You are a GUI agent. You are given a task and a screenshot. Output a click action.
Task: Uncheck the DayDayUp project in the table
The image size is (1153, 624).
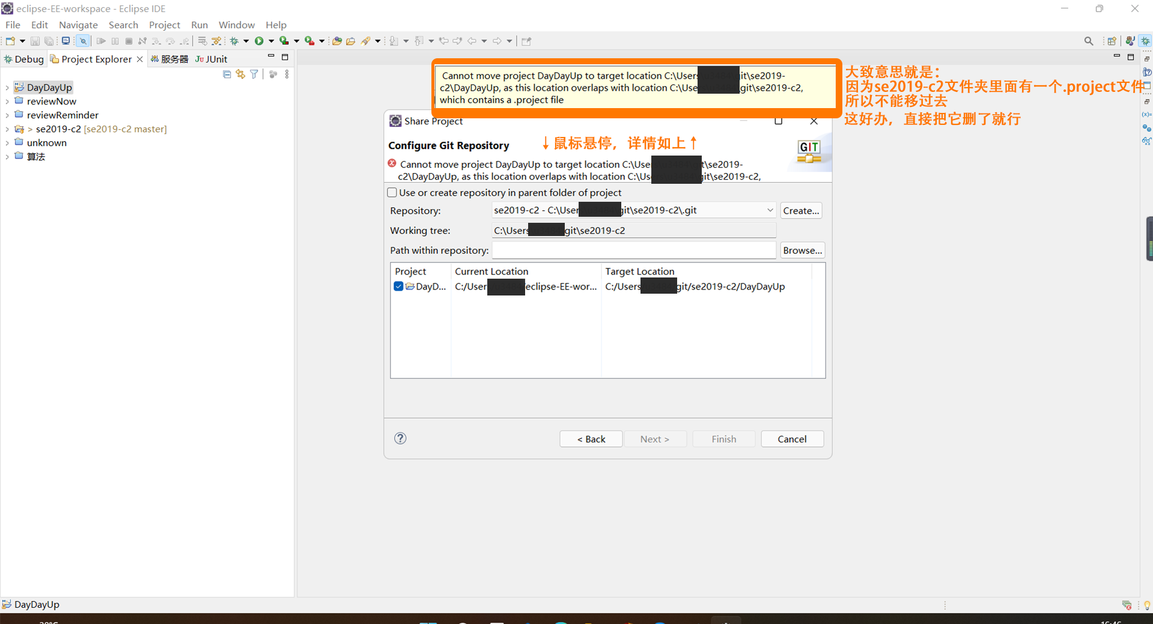point(398,286)
